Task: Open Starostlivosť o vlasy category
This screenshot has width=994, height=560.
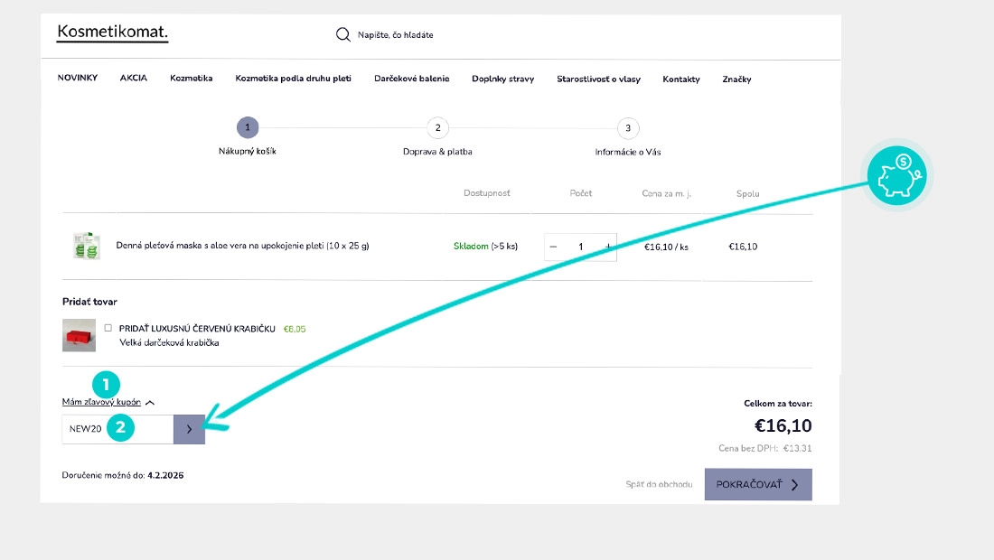Action: (598, 79)
